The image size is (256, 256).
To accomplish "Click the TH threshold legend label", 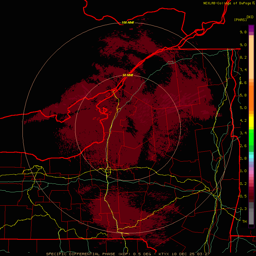I will point(244,222).
